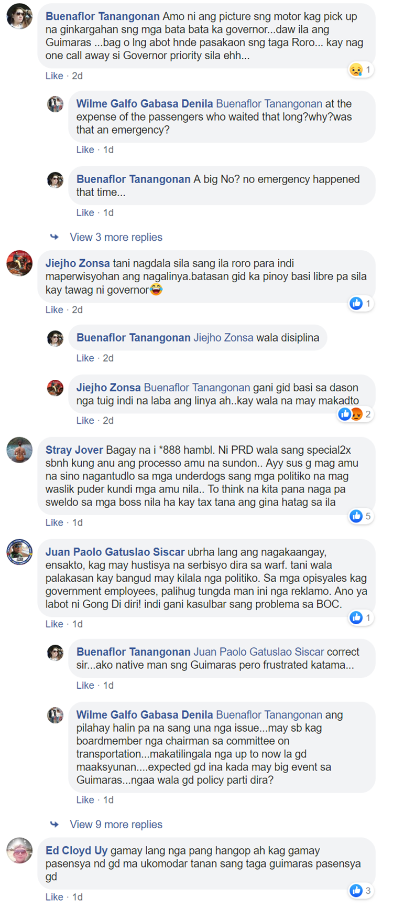Expand View 3 more replies
This screenshot has width=393, height=908.
click(x=116, y=237)
